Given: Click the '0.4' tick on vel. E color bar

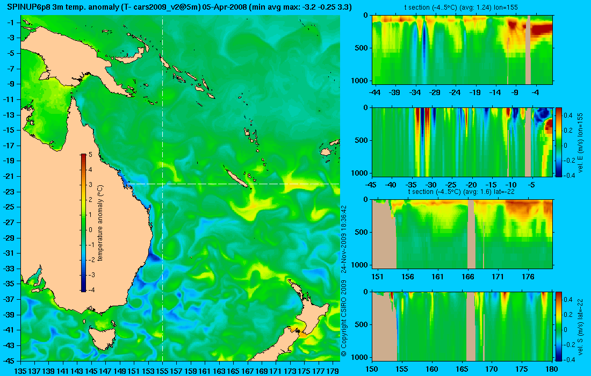Looking at the screenshot, I should [568, 115].
